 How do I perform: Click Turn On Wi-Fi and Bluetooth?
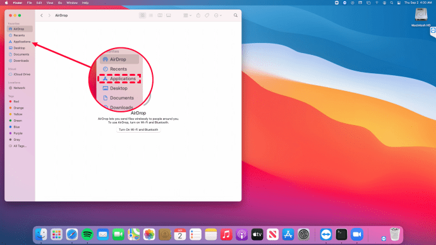click(138, 129)
